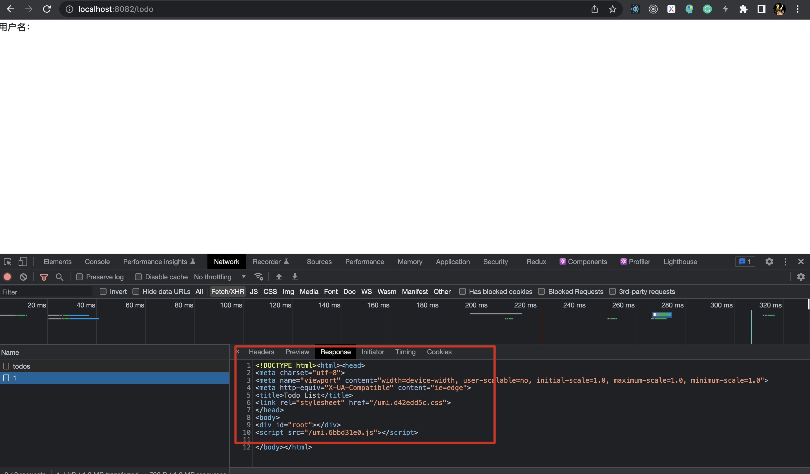Tick the Hide data URLs checkbox
Viewport: 810px width, 474px height.
click(x=136, y=291)
